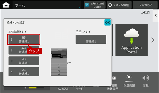Open システム情報 system information

pyautogui.click(x=119, y=5)
